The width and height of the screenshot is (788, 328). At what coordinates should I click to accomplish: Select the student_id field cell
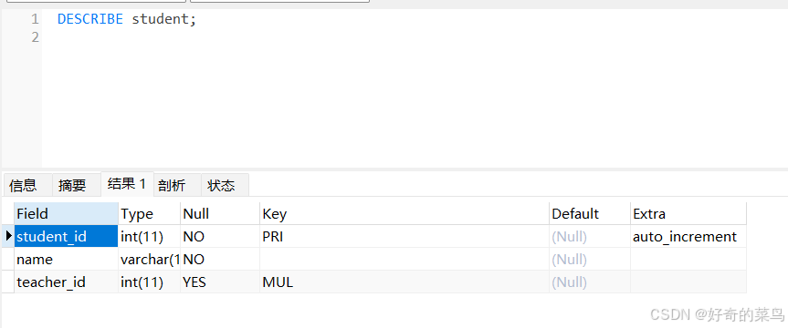pyautogui.click(x=67, y=236)
